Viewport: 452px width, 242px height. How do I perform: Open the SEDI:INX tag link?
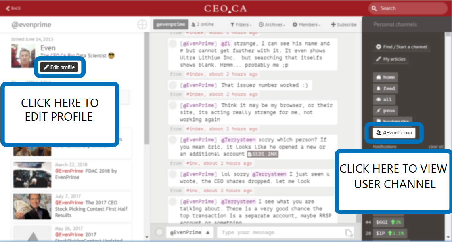262,154
